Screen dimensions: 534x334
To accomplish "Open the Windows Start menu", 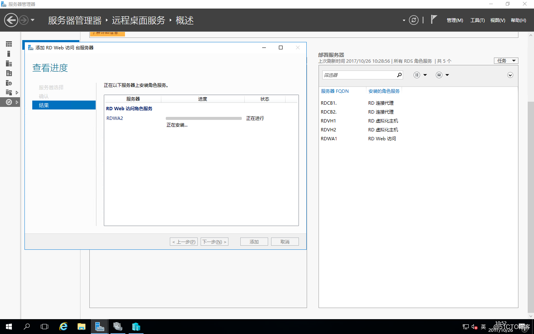I will click(x=9, y=327).
